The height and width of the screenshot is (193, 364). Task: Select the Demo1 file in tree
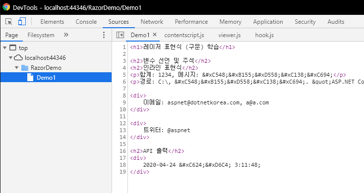click(56, 77)
